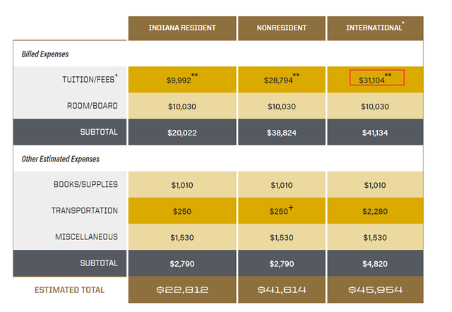Click the Nonresident column header

click(281, 28)
